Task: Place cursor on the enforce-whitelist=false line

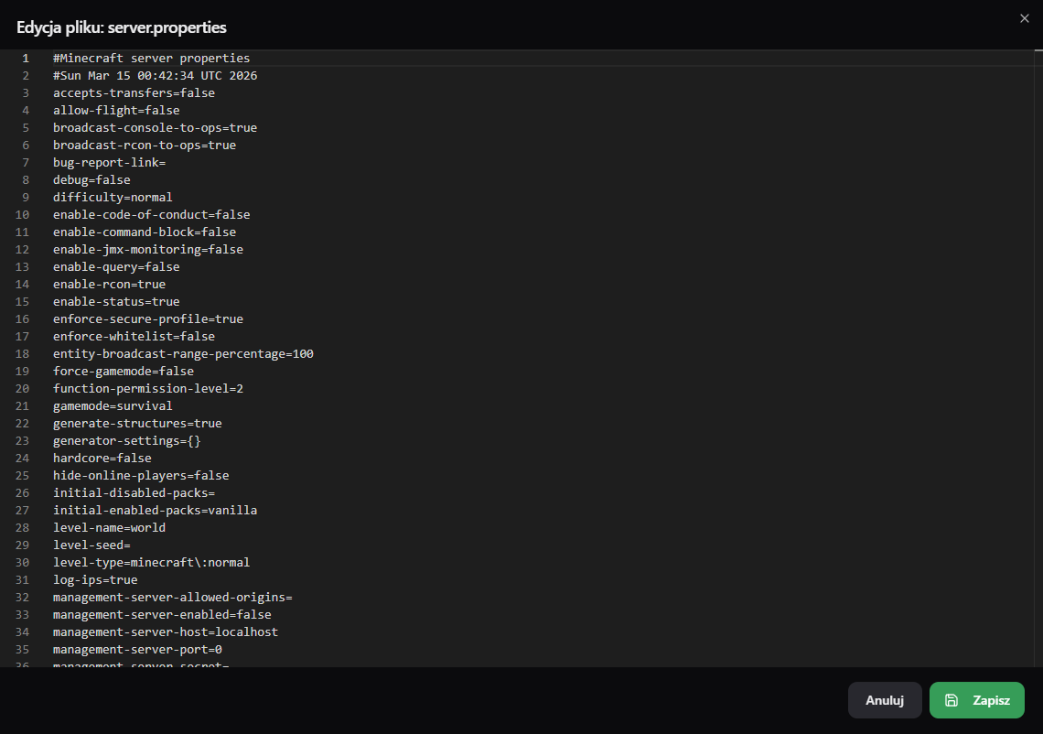Action: click(x=134, y=337)
